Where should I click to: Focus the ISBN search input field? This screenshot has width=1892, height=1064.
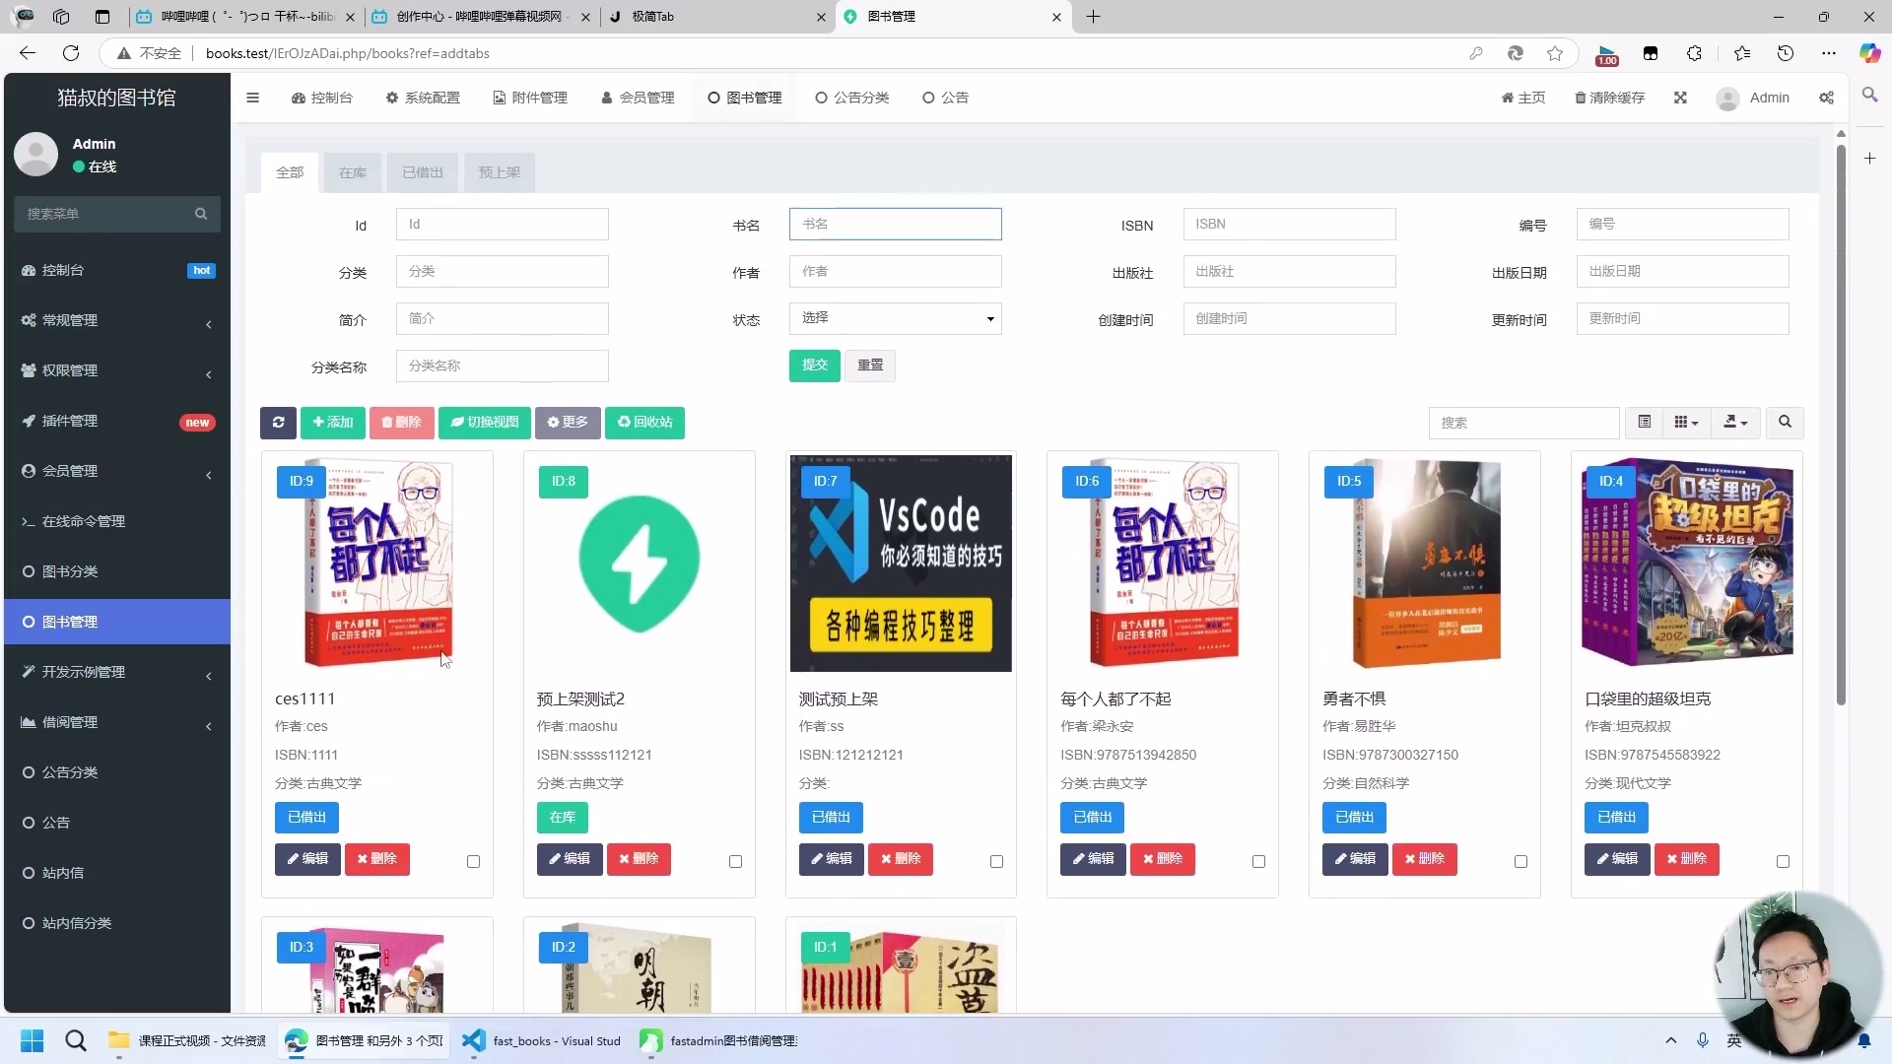pyautogui.click(x=1289, y=224)
